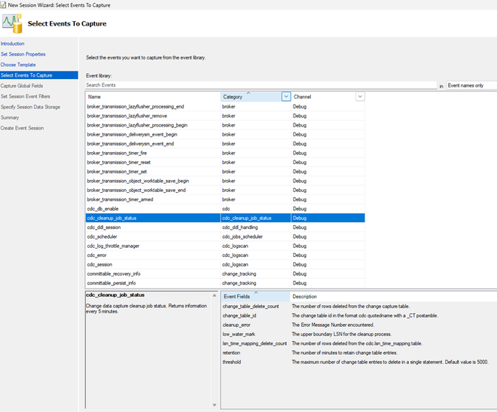
Task: Select the cdc_ddl_session event
Action: (104, 227)
